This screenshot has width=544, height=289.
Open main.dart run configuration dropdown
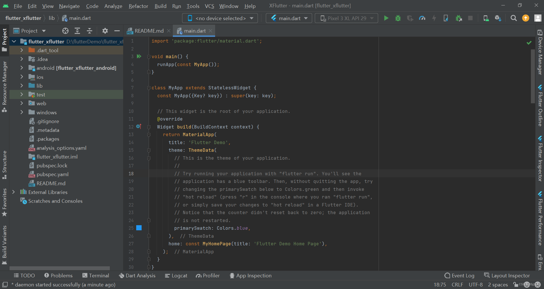[289, 18]
